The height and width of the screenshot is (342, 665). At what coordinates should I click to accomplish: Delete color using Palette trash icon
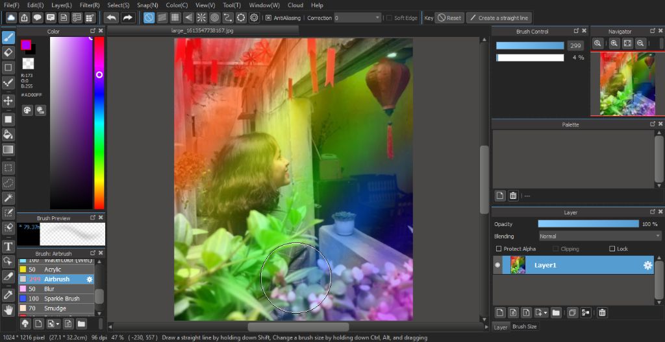pos(513,196)
